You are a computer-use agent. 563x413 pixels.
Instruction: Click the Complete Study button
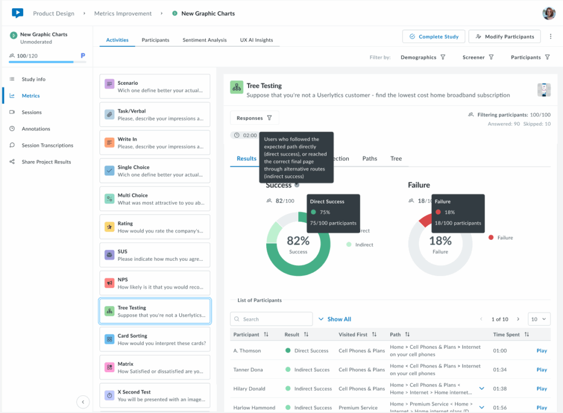(x=433, y=36)
